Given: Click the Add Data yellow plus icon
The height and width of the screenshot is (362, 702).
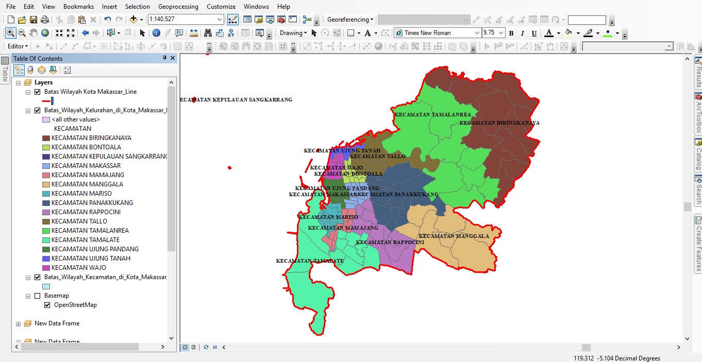Looking at the screenshot, I should click(x=133, y=19).
